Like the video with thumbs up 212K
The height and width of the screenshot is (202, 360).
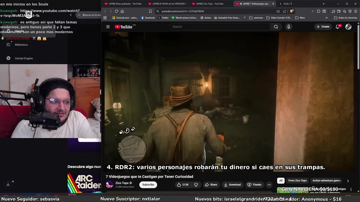click(x=183, y=185)
